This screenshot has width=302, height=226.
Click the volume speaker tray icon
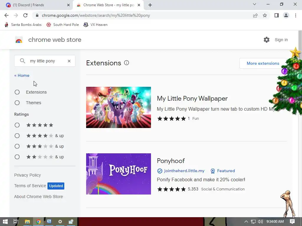[260, 222]
